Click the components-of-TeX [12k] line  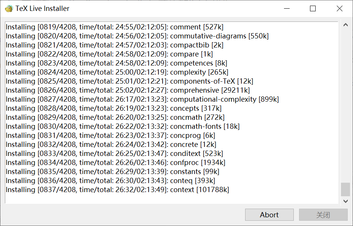[x=129, y=81]
